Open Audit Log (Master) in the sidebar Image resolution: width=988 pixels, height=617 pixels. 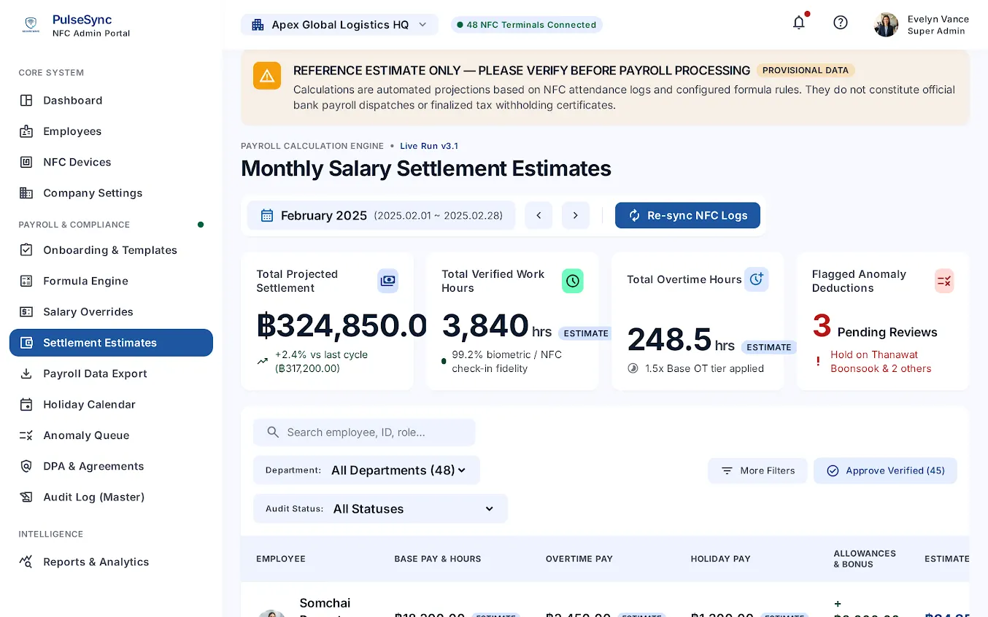[111, 497]
